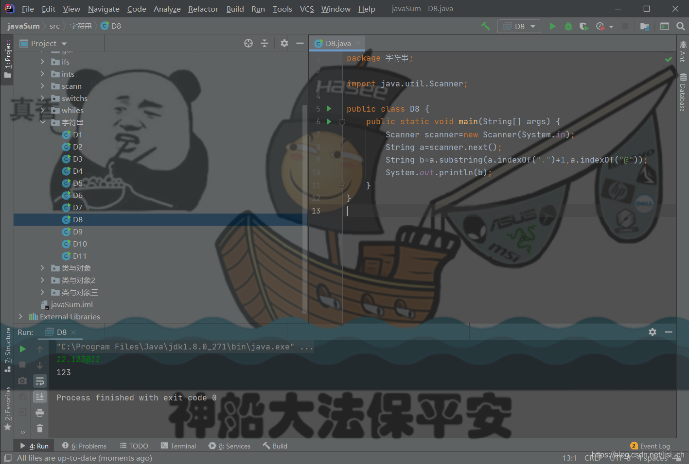
Task: Open the Ant tool window
Action: 683,51
